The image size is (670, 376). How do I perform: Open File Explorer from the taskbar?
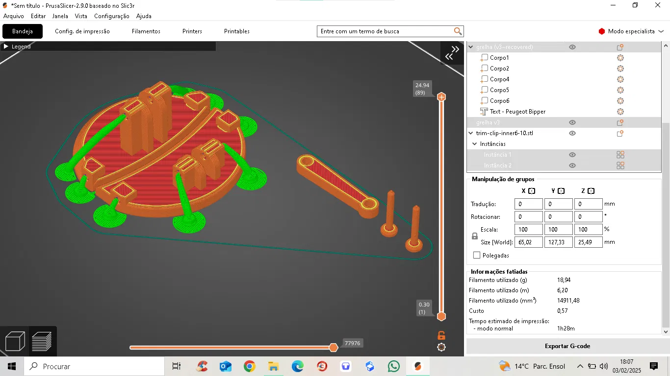(274, 366)
